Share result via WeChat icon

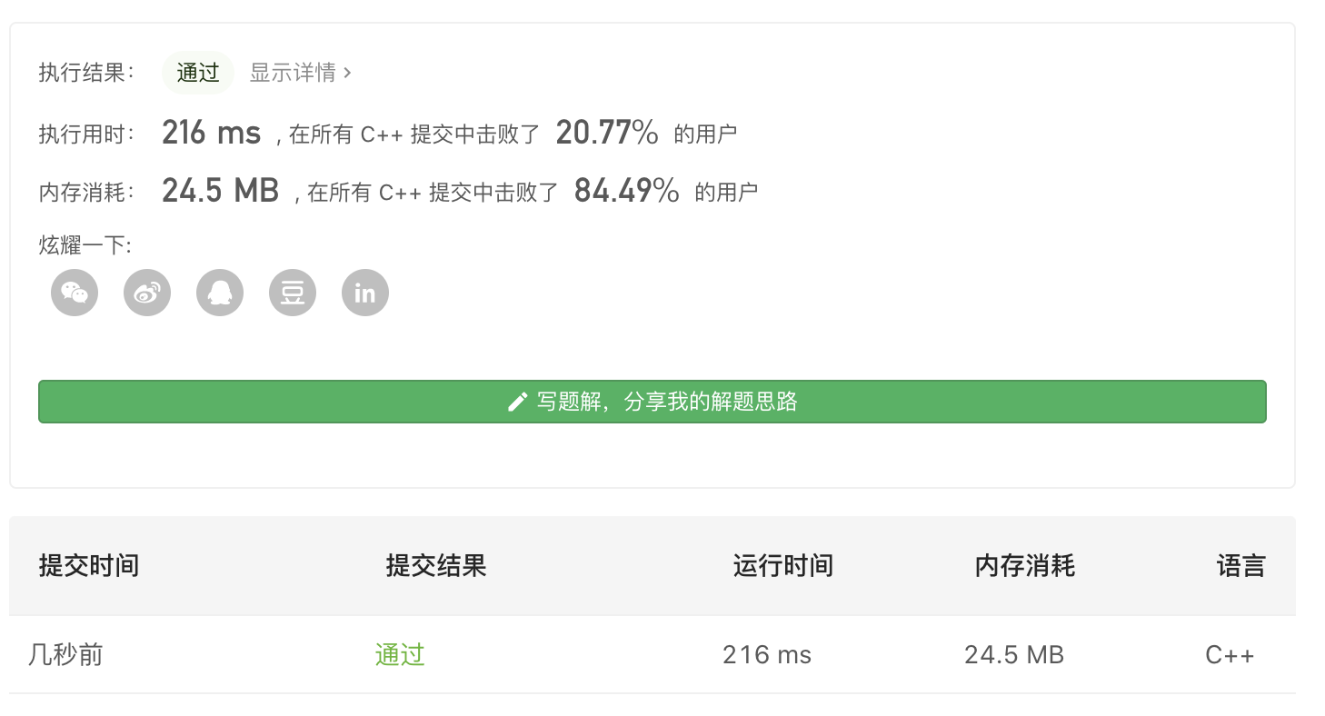75,293
